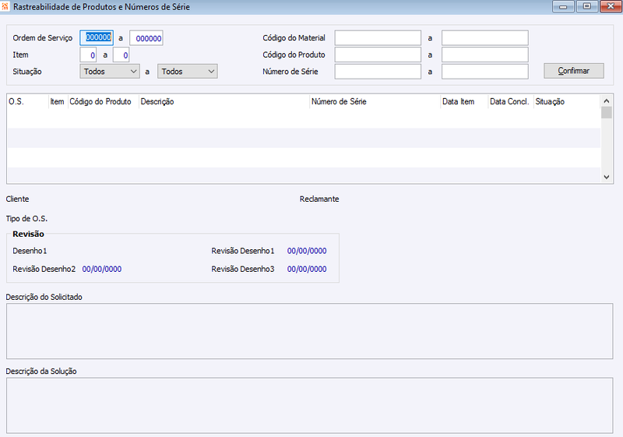Click the first Número de Série field

378,72
